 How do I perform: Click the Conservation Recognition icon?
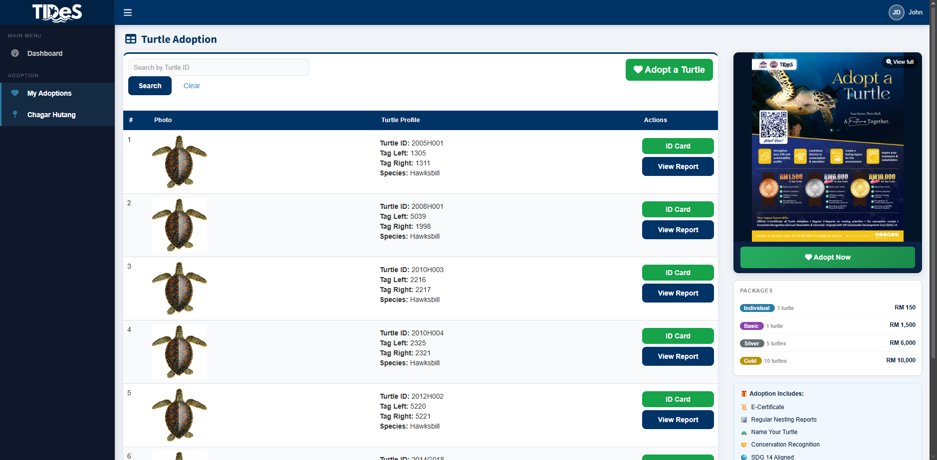[x=744, y=445]
